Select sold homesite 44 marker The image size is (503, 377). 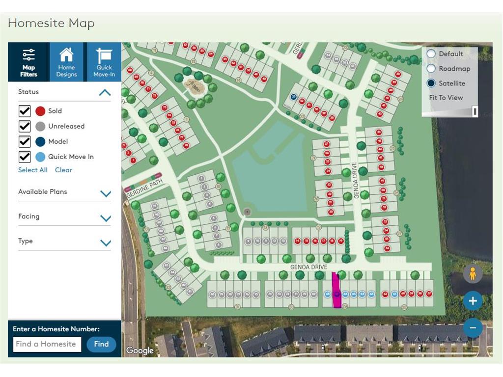tap(379, 133)
